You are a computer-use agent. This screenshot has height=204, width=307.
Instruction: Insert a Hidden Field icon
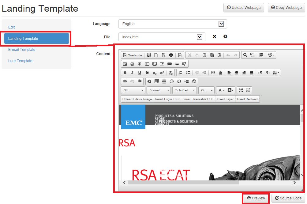pos(184,64)
